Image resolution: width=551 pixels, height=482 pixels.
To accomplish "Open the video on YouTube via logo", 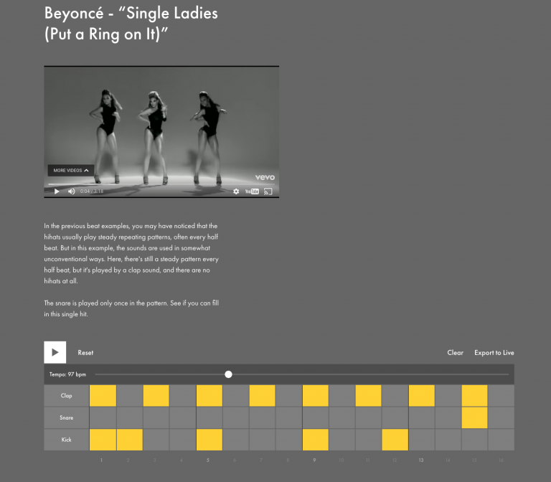I will [x=252, y=192].
